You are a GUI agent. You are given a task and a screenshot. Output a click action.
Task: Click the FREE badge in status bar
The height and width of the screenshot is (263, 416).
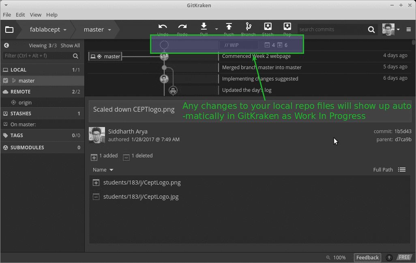(404, 257)
